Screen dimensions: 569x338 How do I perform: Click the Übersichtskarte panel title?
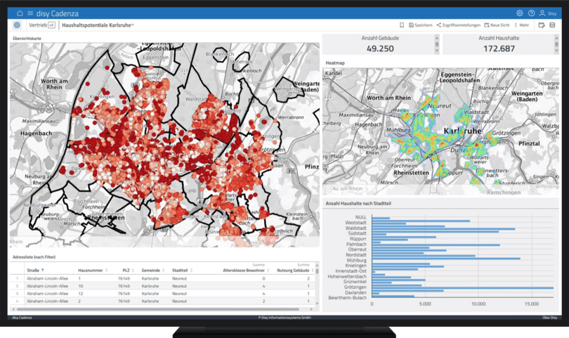pyautogui.click(x=27, y=38)
